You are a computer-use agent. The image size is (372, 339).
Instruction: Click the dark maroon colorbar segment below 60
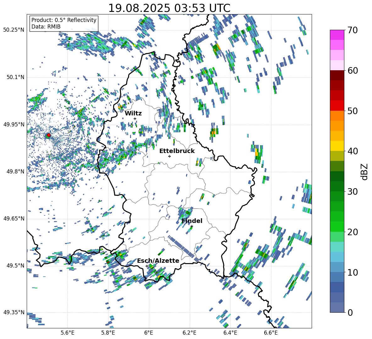pyautogui.click(x=337, y=76)
